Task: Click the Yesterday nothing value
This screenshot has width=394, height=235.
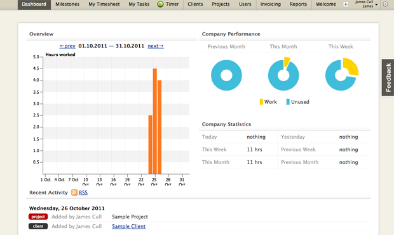Action: [348, 137]
